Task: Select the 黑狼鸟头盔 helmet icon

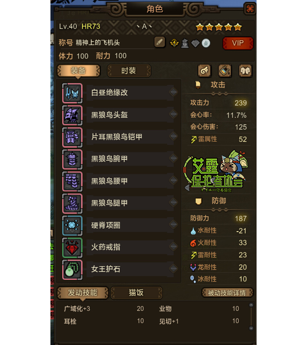Action: click(x=72, y=115)
